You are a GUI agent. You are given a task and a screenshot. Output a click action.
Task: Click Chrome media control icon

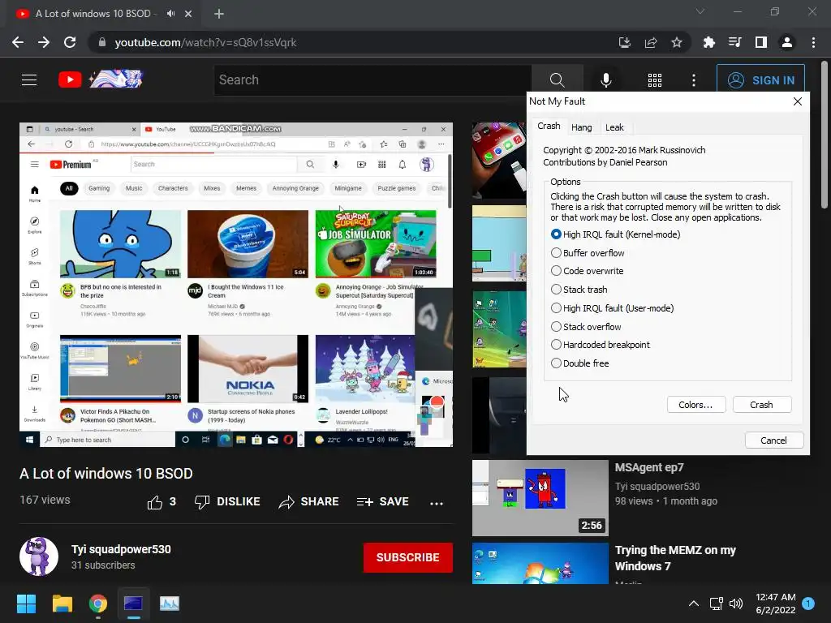point(735,42)
